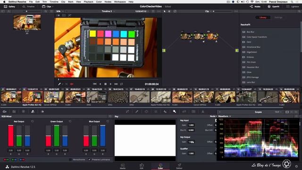The width and height of the screenshot is (302, 170).
Task: Select node 02 in the node graph
Action: (199, 36)
